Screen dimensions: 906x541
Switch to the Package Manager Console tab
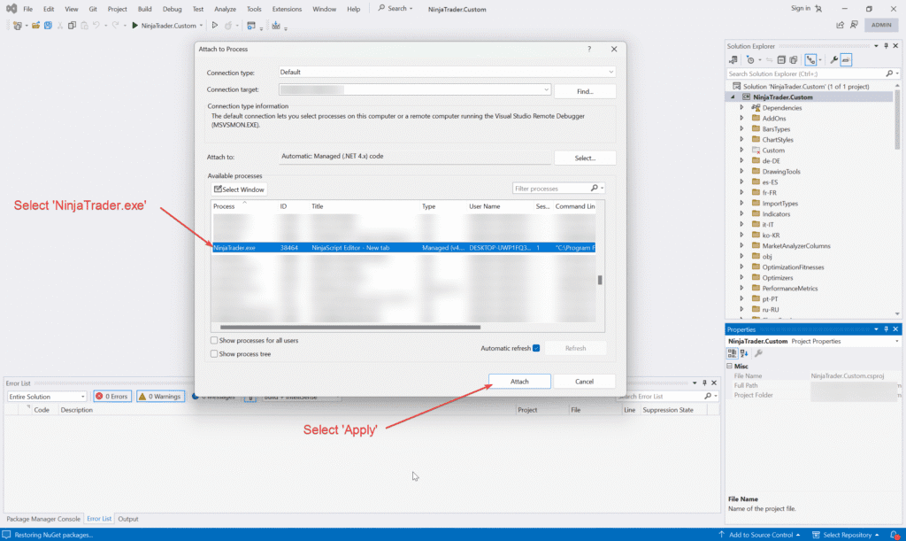tap(43, 519)
